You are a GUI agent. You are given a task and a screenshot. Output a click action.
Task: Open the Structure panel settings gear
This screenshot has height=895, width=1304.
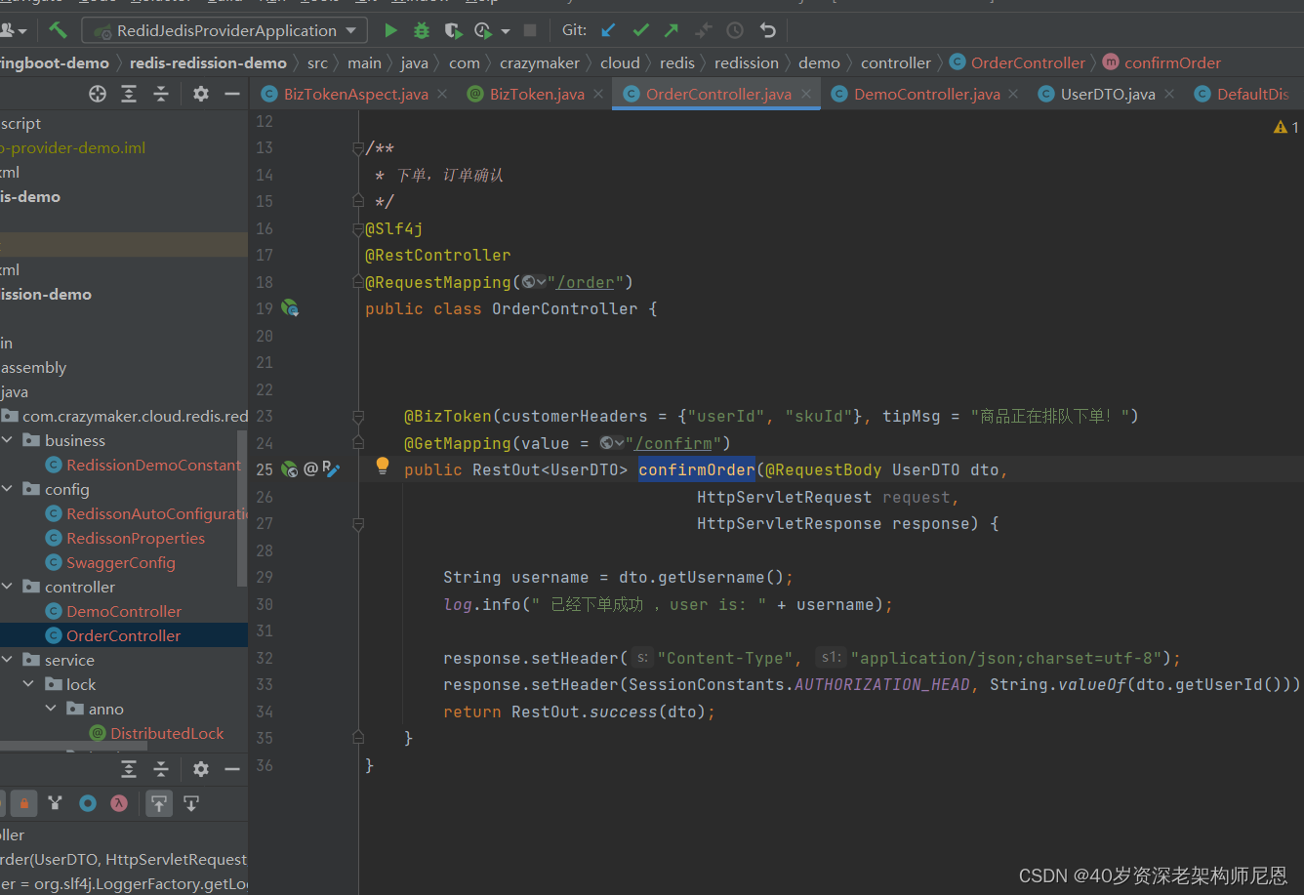click(201, 769)
